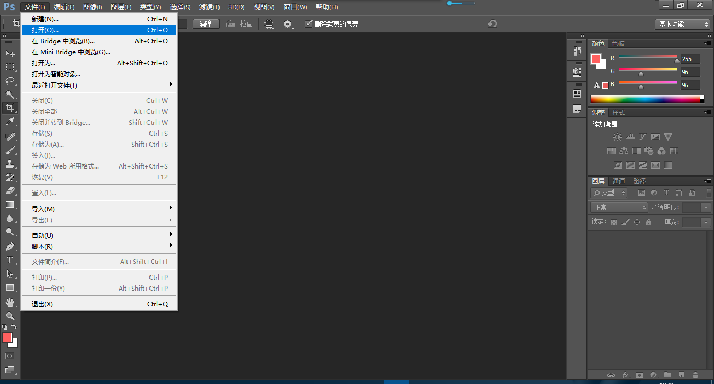Click the 清除 button in options bar
This screenshot has height=384, width=714.
point(206,24)
